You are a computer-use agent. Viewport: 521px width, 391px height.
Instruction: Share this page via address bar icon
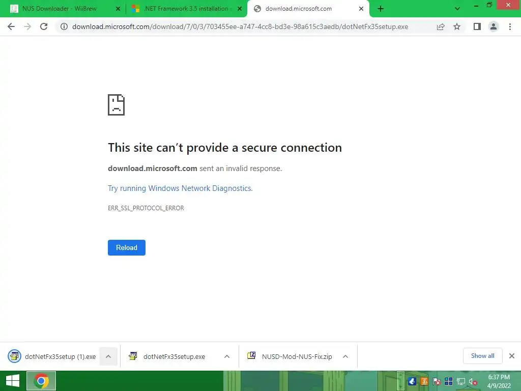[x=441, y=26]
